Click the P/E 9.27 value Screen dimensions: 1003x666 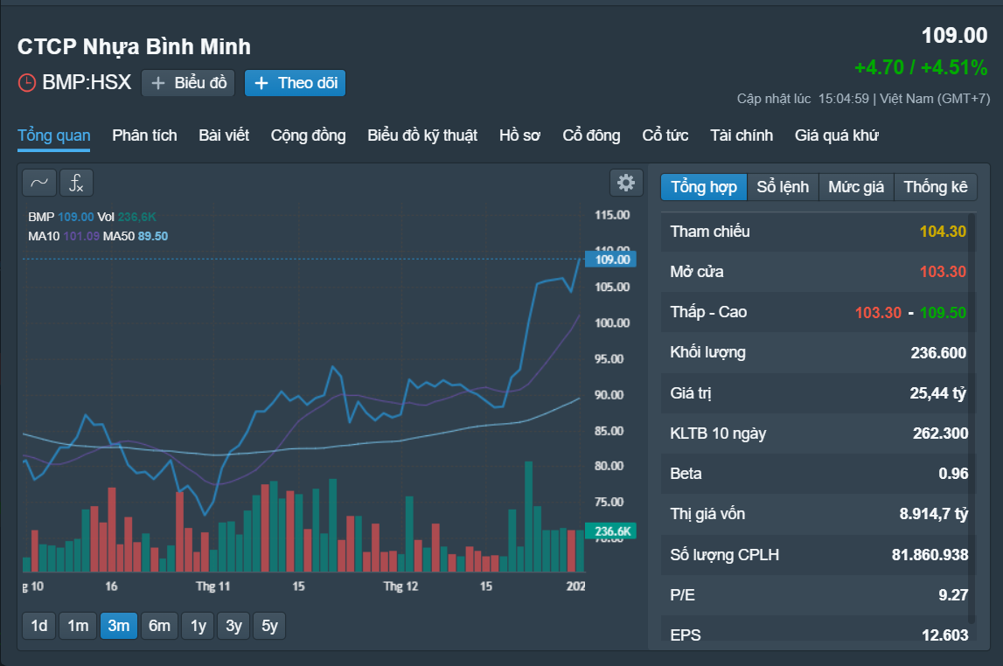point(953,595)
